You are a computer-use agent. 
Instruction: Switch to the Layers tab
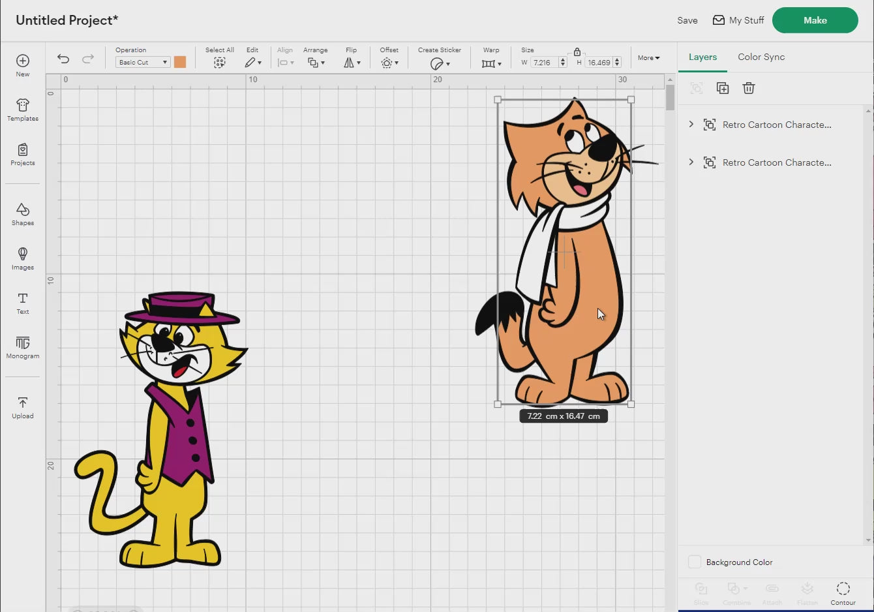point(702,57)
